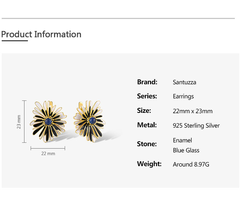241x205 pixels.
Task: Click the Size: label
Action: click(x=144, y=110)
